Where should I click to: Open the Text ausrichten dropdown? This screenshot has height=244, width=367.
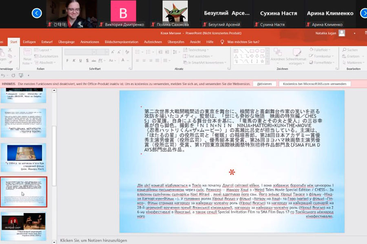tap(198, 56)
